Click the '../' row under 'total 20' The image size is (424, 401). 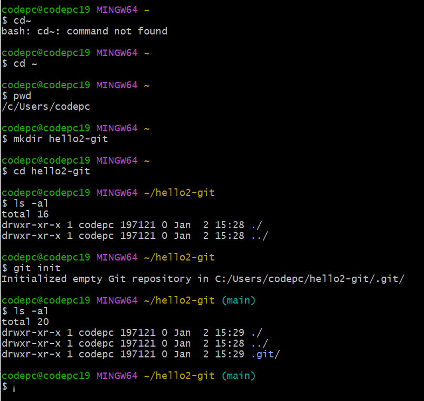click(135, 343)
